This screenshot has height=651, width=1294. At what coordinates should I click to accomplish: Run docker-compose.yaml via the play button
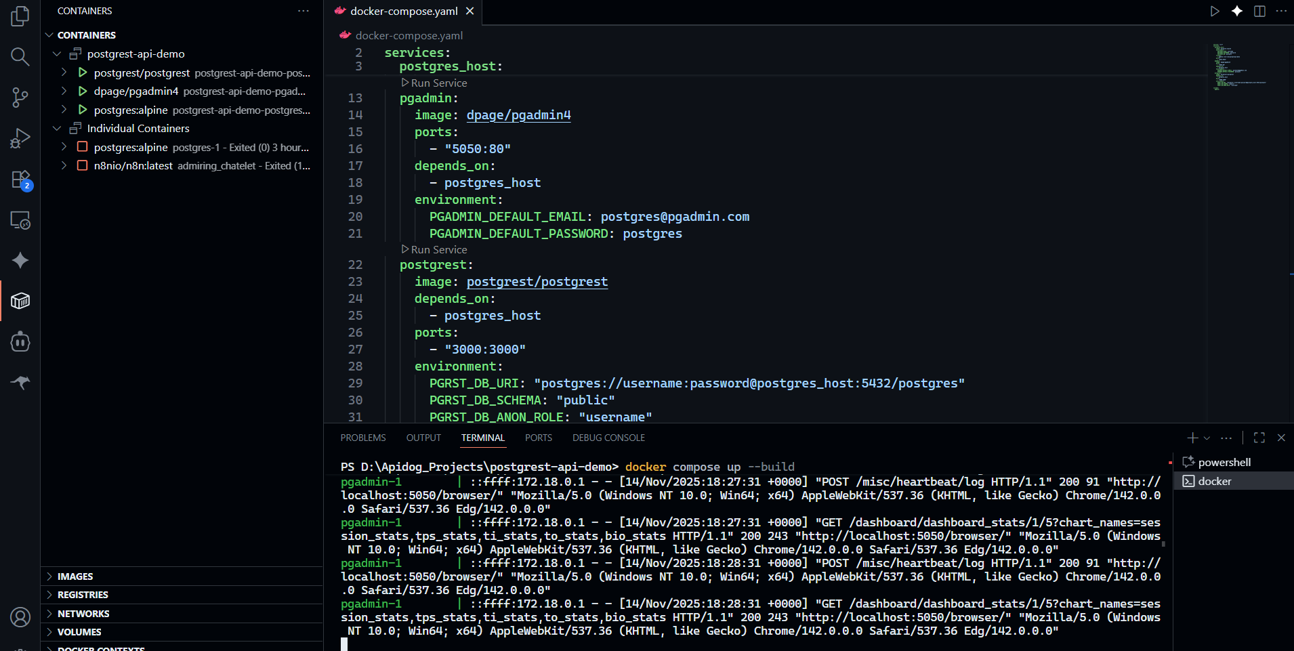point(1214,11)
